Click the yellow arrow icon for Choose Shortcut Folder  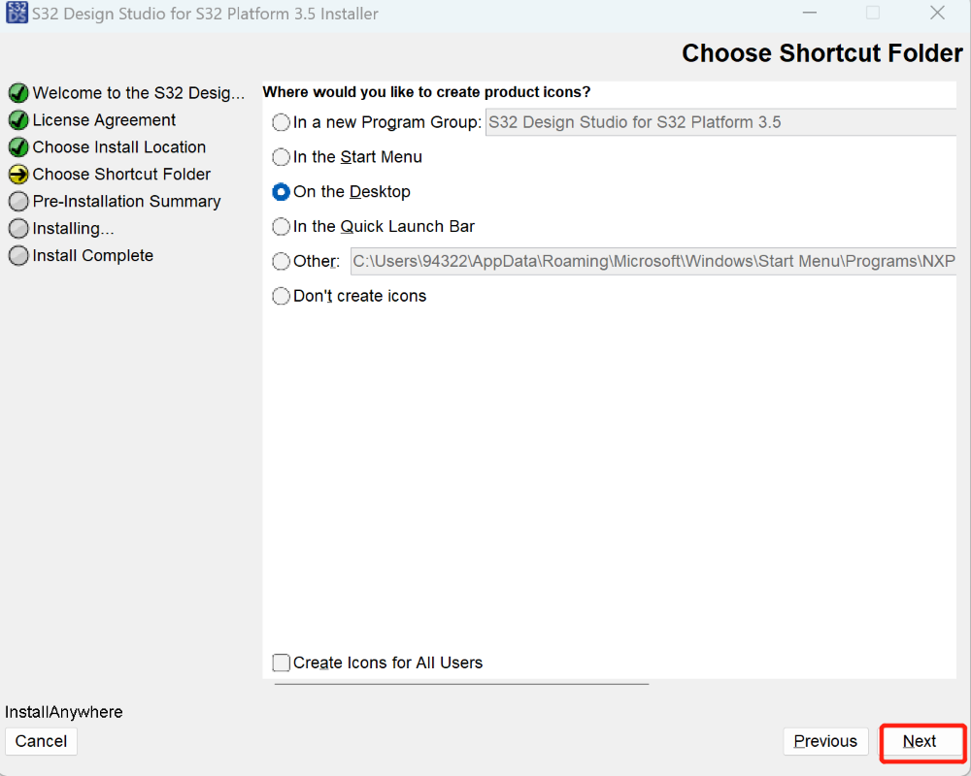click(18, 175)
